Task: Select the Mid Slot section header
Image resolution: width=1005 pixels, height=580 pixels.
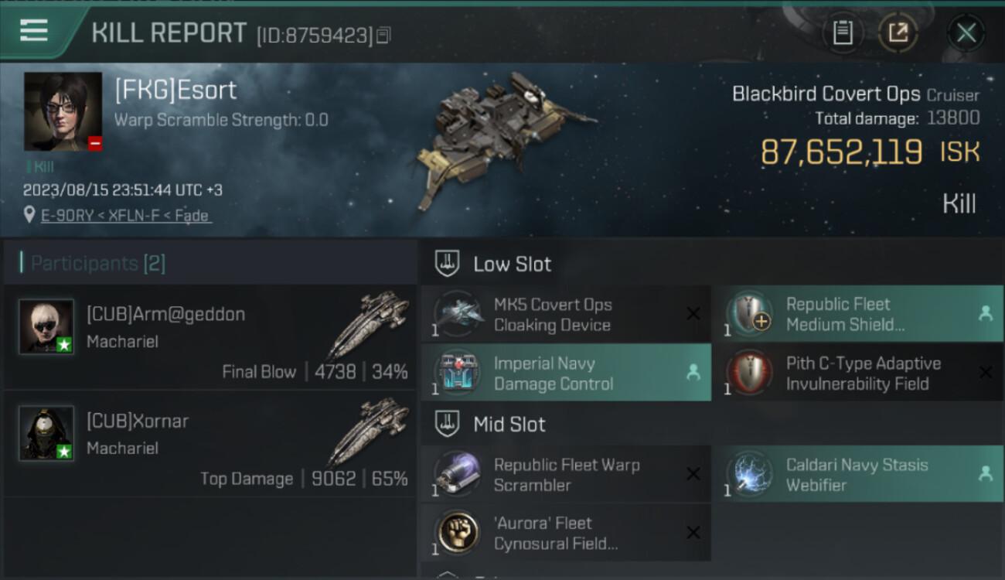Action: coord(712,424)
